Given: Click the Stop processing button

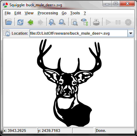Looking at the screenshot, I should click(x=128, y=22).
